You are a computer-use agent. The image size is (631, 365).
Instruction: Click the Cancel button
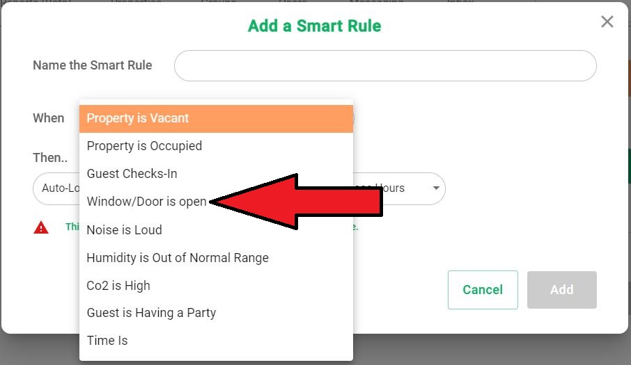[x=483, y=289]
